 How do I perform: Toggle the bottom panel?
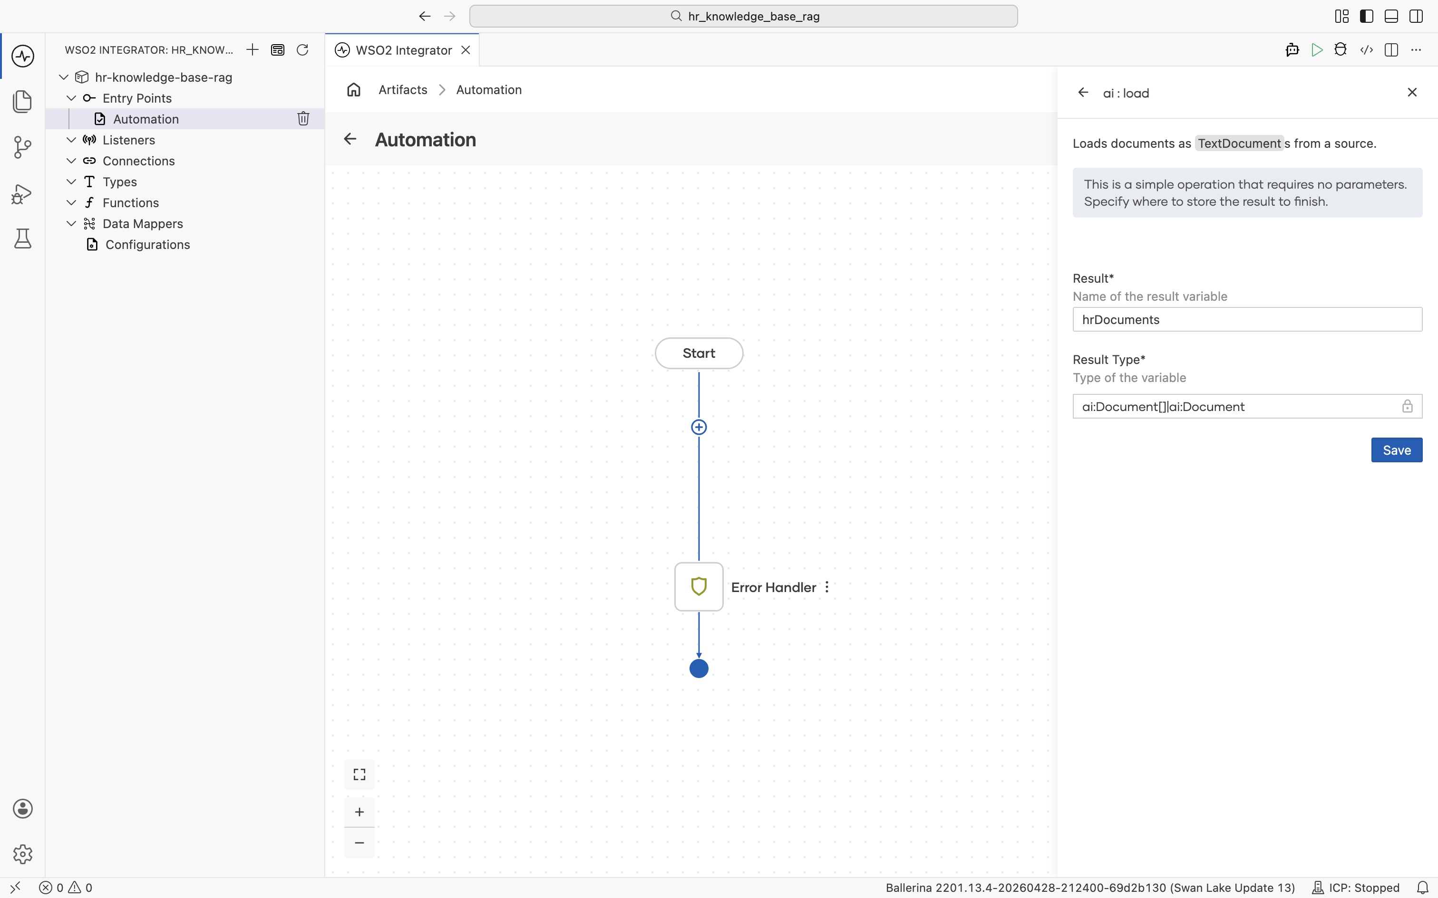coord(1391,16)
